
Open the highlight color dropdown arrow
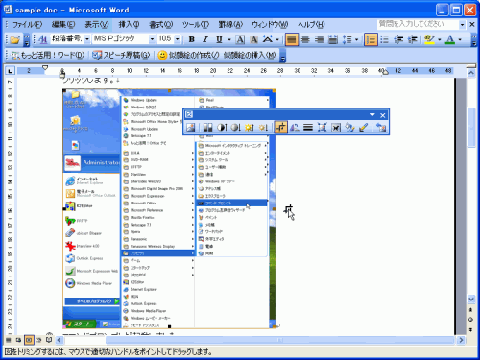(x=439, y=39)
